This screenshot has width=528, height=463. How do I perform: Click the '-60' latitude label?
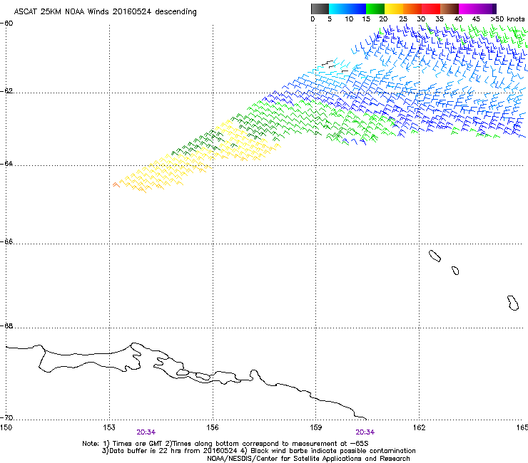pos(6,24)
